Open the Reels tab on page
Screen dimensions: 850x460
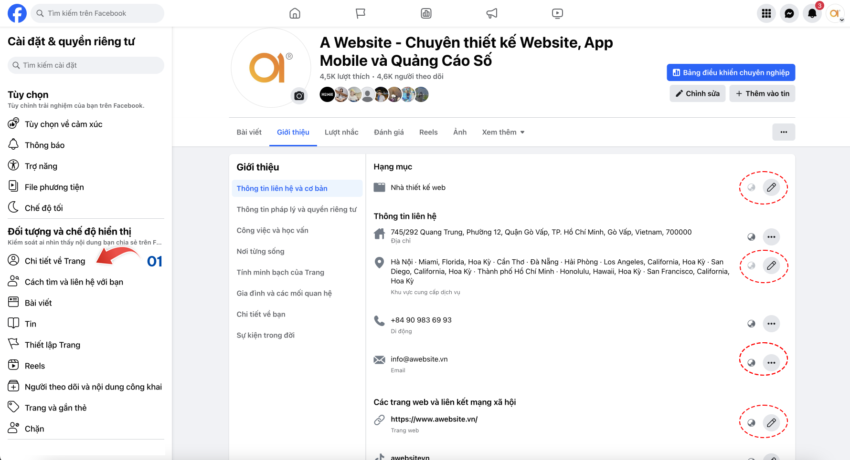pyautogui.click(x=428, y=132)
